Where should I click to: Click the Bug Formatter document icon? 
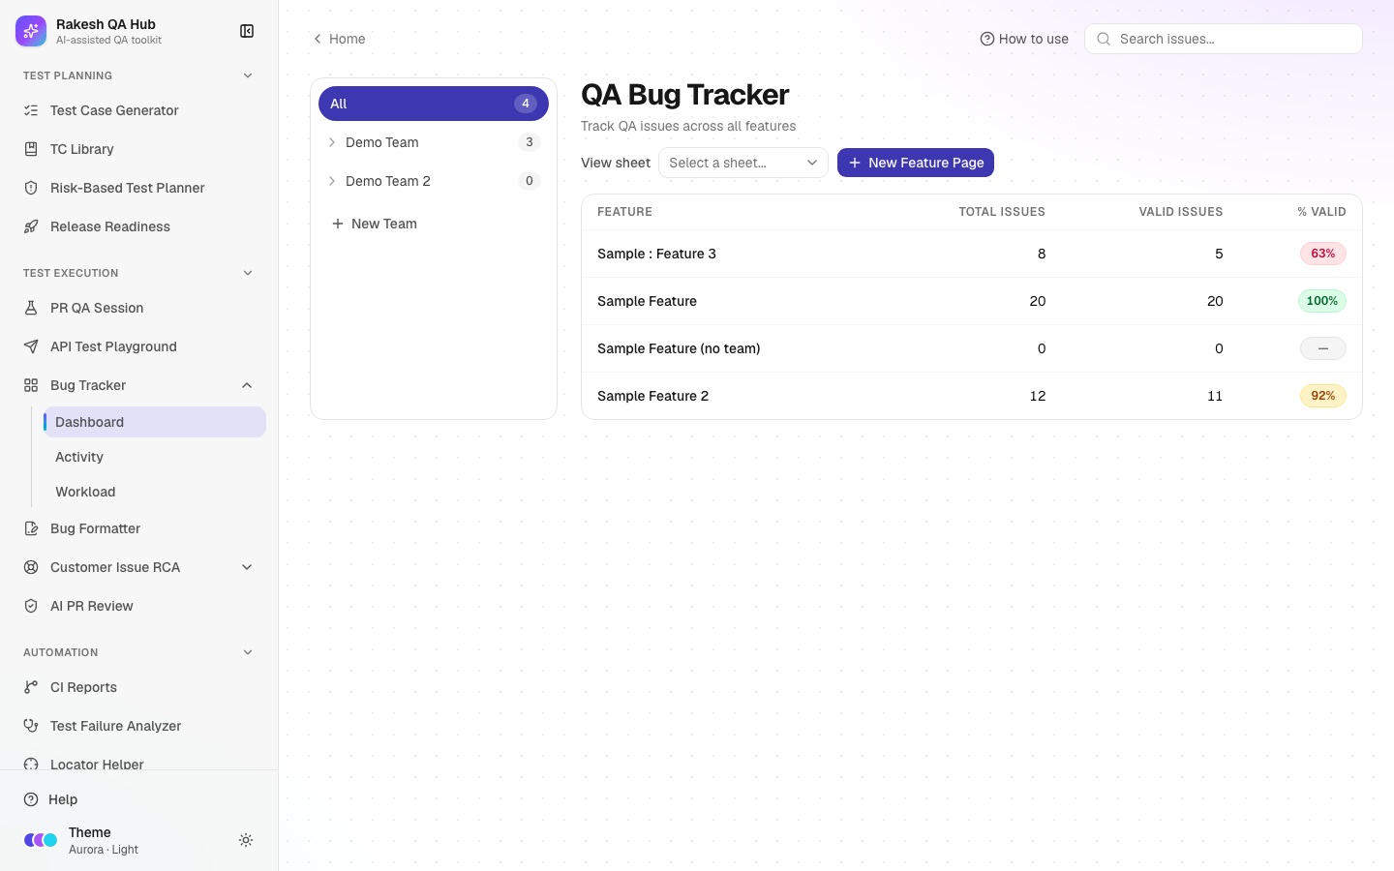tap(31, 528)
